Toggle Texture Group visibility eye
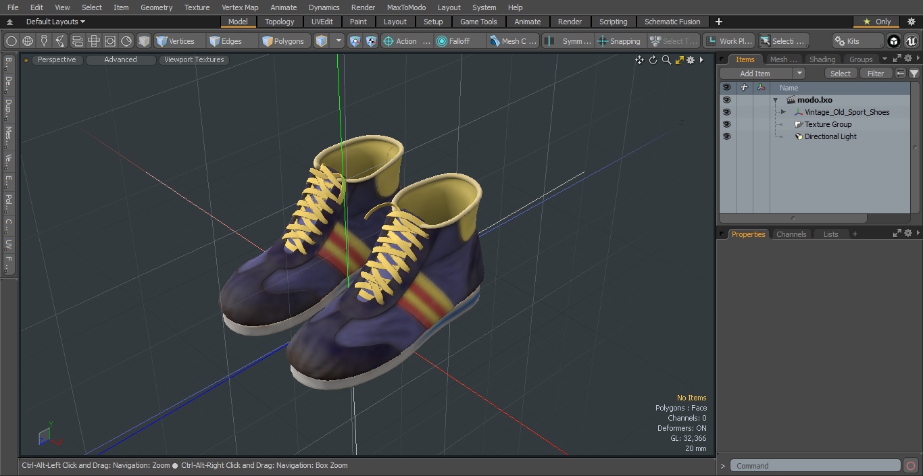Screen dimensions: 923x476 726,124
